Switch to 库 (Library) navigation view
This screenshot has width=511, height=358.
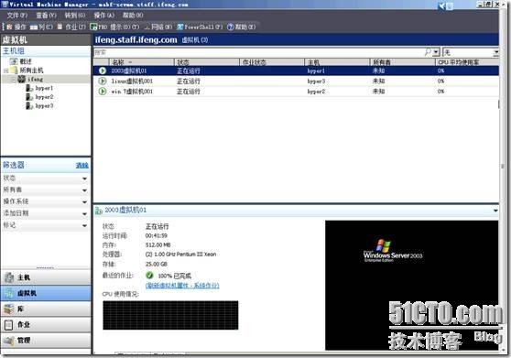(46, 309)
